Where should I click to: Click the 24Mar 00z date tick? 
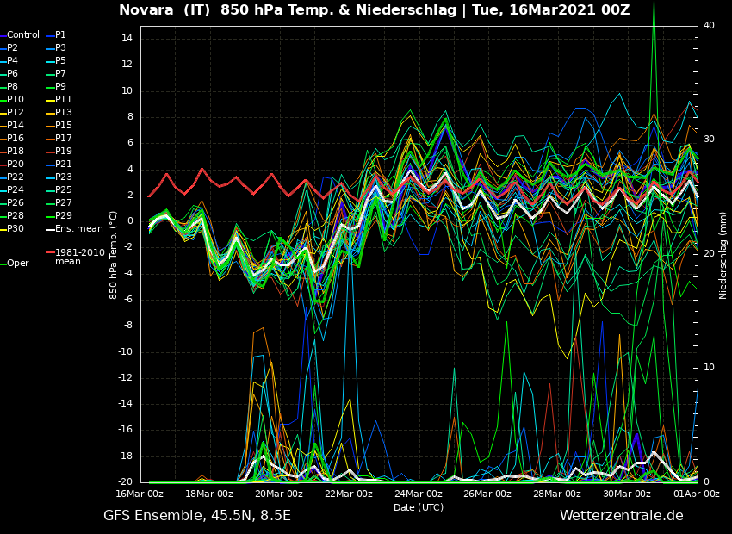419,494
